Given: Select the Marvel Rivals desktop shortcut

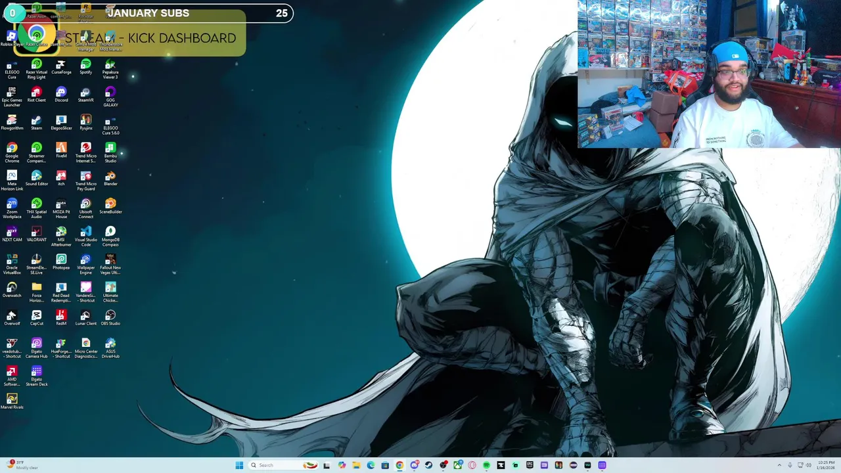Looking at the screenshot, I should pyautogui.click(x=12, y=401).
